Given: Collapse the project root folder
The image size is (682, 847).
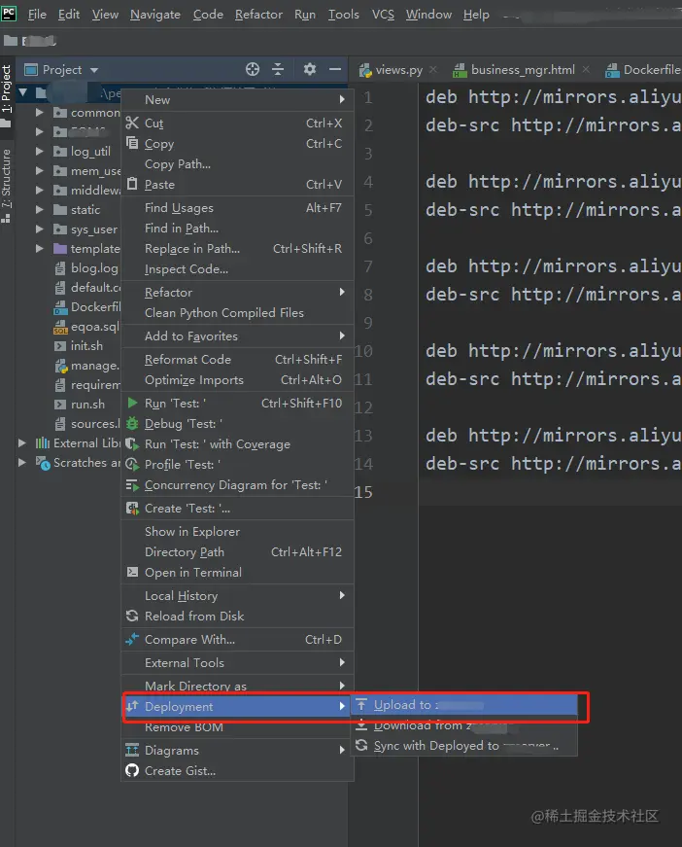Looking at the screenshot, I should [x=22, y=92].
